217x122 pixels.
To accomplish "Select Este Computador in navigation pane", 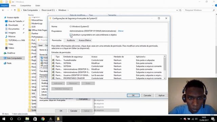I will click(14, 58).
